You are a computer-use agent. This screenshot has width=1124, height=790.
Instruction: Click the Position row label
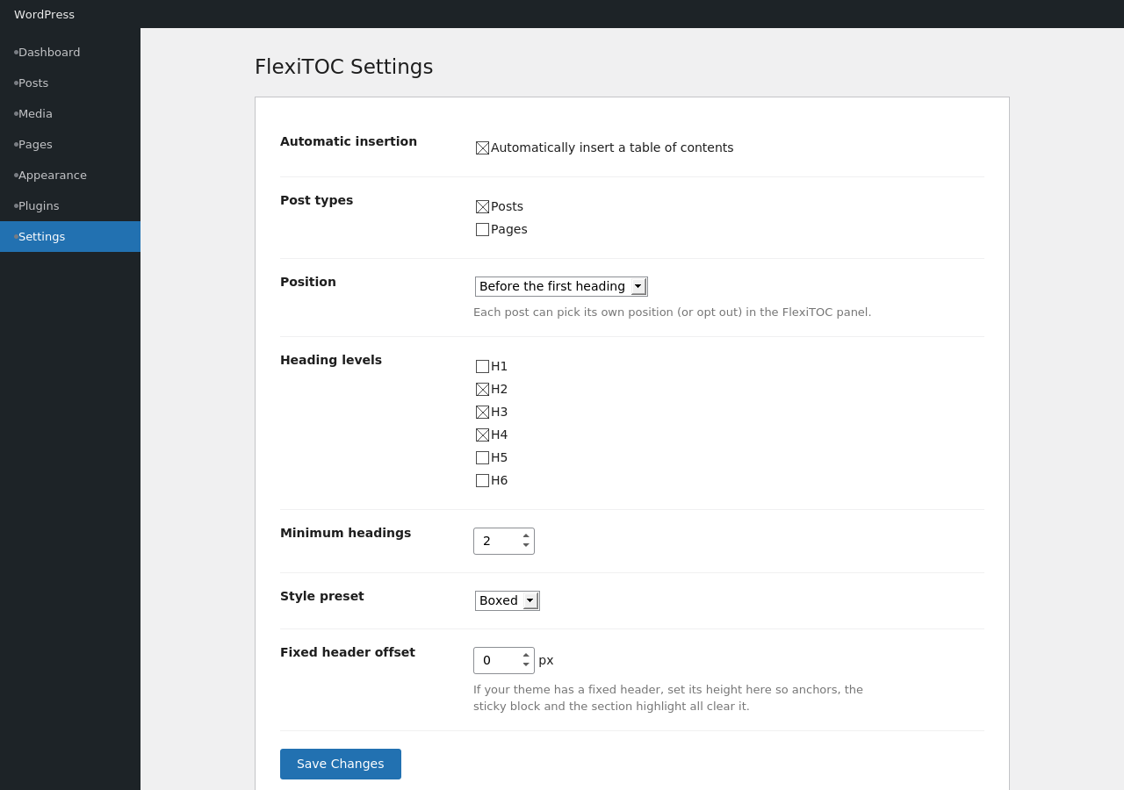pos(308,282)
